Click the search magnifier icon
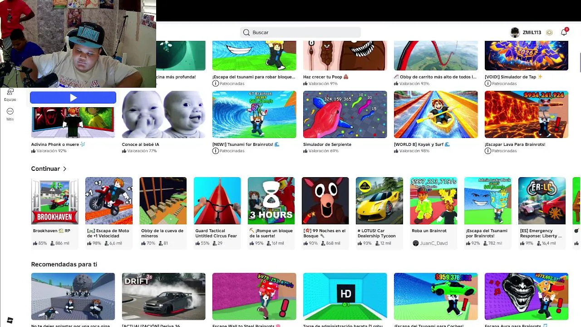 tap(246, 32)
